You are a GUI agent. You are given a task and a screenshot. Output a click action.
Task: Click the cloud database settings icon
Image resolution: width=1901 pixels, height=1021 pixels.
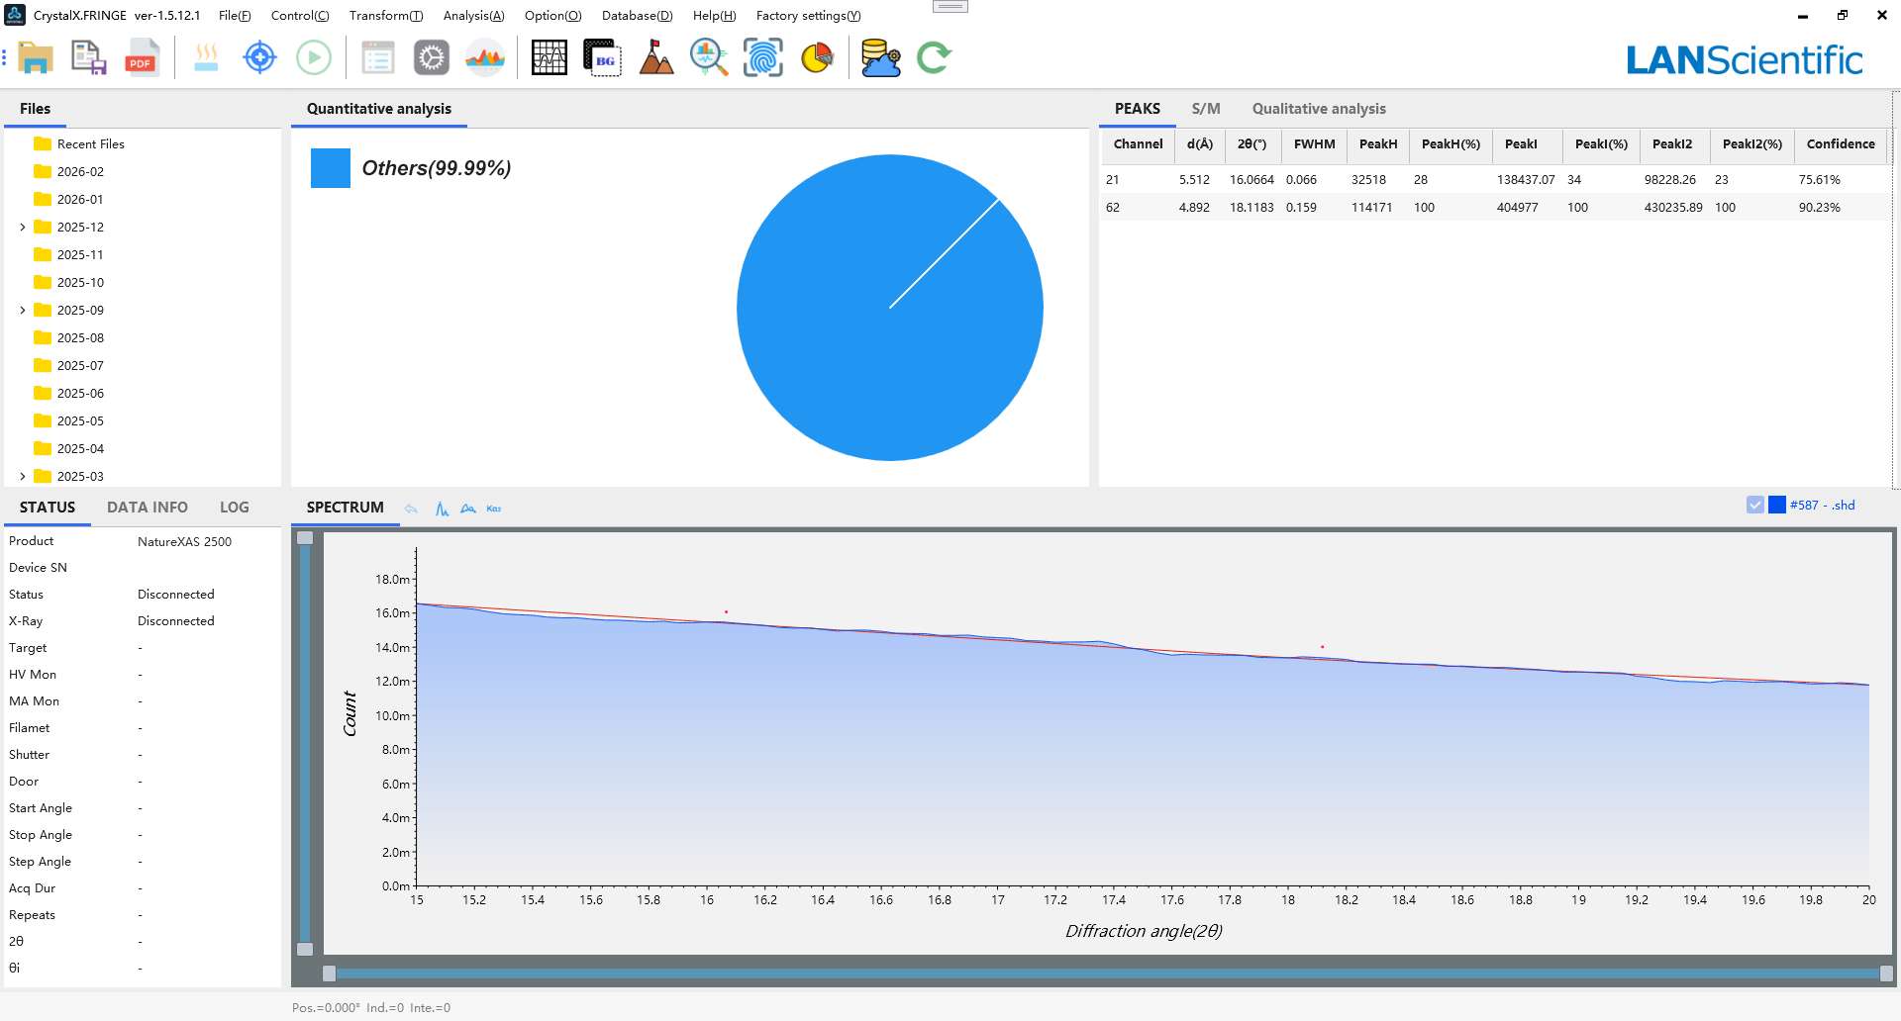(880, 58)
